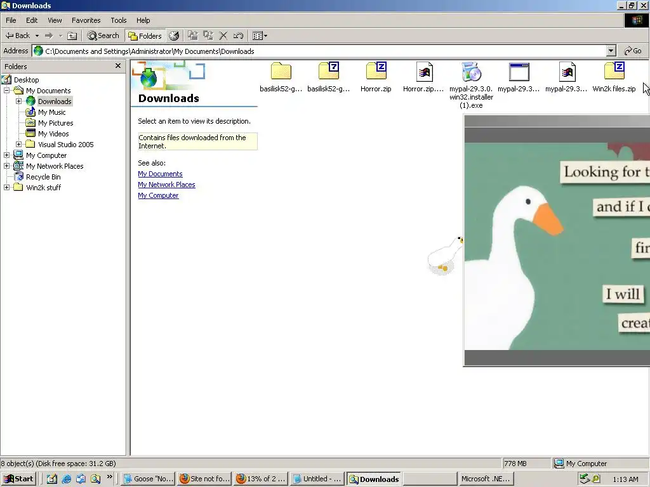Select the mypal installer (1).exe icon
650x487 pixels.
(x=472, y=72)
